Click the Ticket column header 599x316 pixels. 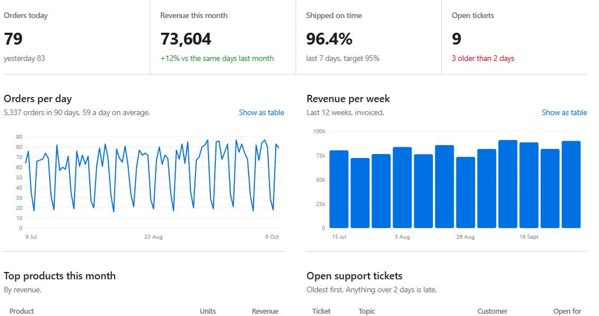click(x=322, y=311)
